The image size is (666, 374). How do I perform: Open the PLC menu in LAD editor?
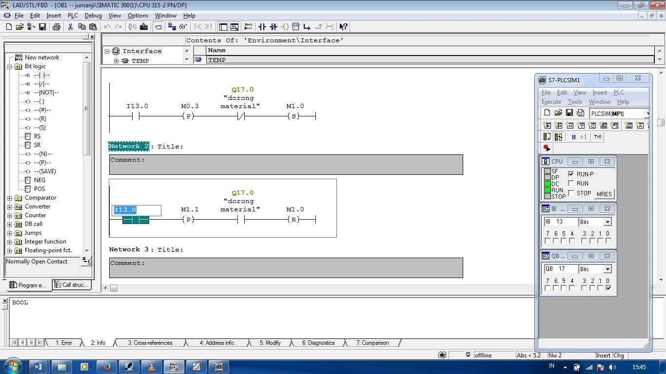[73, 16]
